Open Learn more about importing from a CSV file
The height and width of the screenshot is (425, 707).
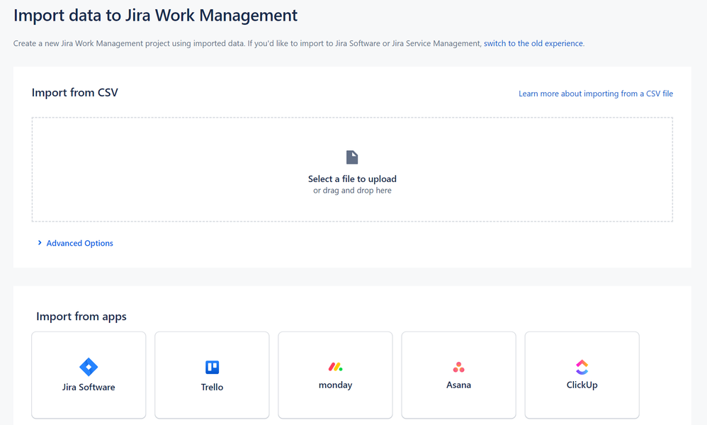click(596, 93)
